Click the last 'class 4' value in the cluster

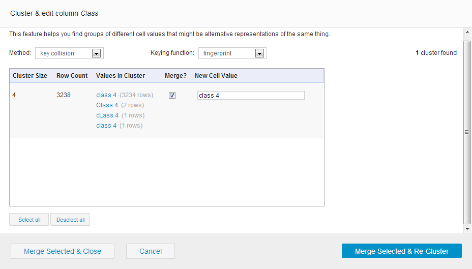[x=106, y=126]
